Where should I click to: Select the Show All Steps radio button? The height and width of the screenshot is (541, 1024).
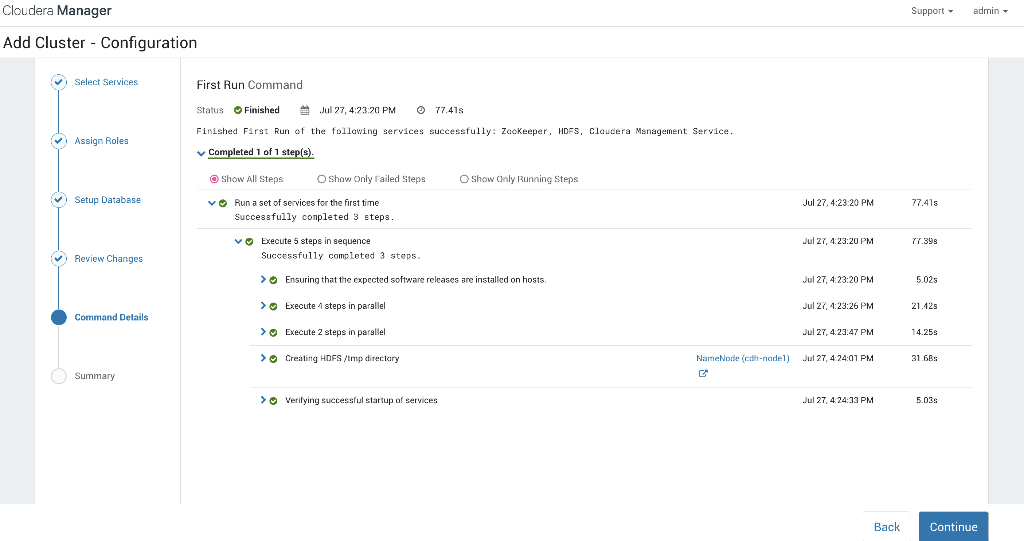tap(214, 179)
